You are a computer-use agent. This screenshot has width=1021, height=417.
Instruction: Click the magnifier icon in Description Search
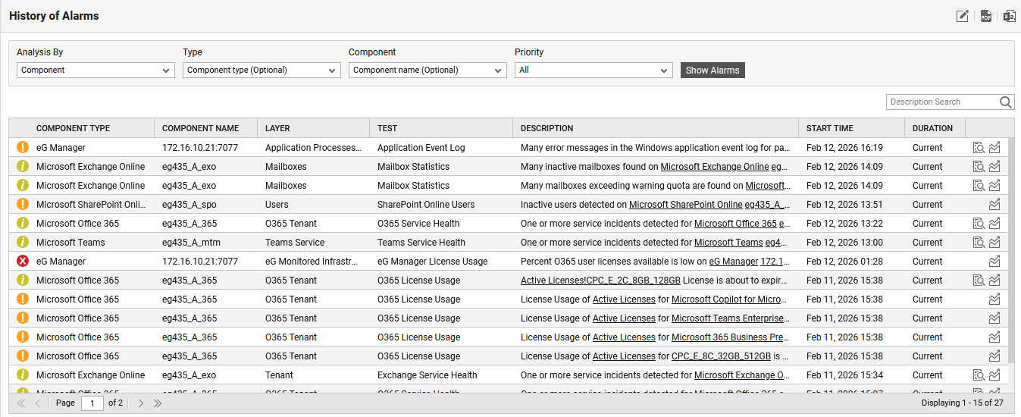point(1006,102)
